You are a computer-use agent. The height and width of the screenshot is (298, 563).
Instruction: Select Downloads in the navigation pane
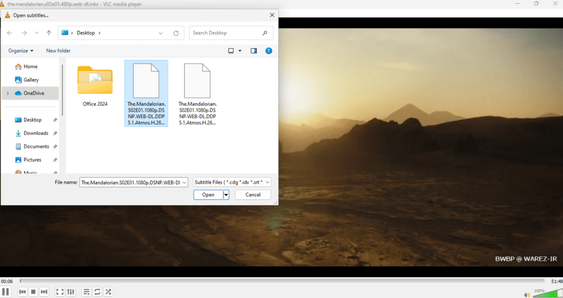point(36,133)
